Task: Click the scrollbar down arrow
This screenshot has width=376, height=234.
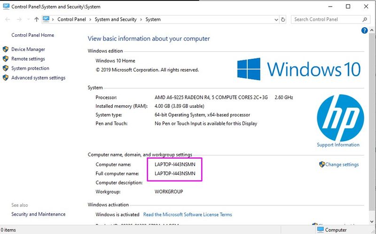Action: point(372,221)
